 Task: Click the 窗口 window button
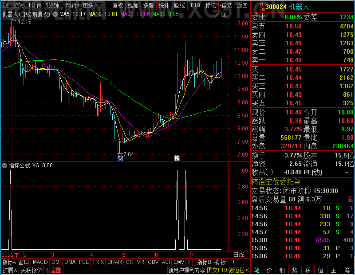24,262
